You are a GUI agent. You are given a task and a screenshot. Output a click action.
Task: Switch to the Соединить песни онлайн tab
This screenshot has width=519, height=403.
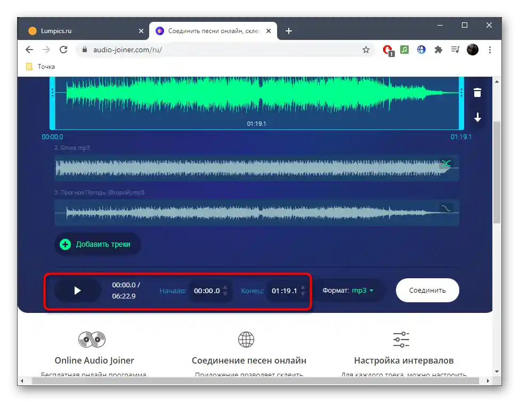point(213,31)
